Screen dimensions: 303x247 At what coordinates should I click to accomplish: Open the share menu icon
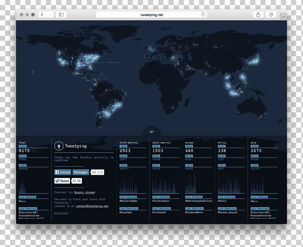click(x=258, y=15)
